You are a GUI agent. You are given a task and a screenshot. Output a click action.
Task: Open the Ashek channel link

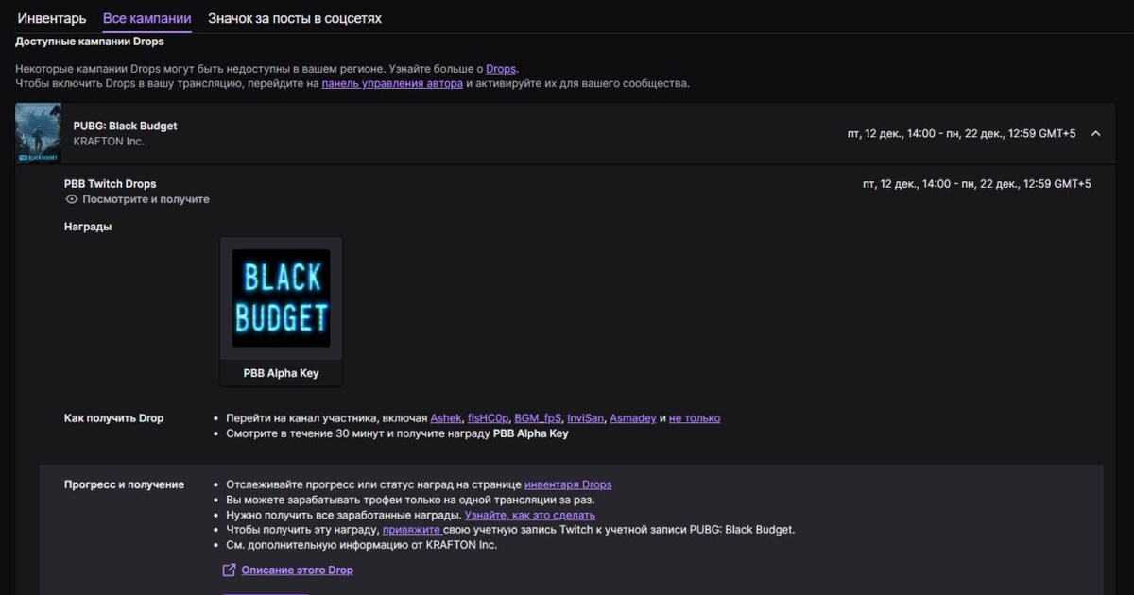pos(446,418)
